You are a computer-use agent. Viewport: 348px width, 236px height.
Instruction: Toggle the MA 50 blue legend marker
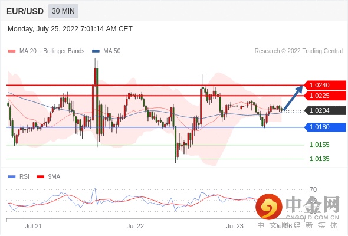point(96,51)
